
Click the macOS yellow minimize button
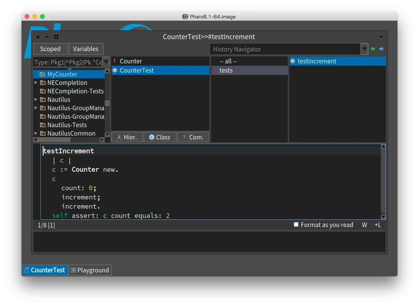[x=35, y=17]
